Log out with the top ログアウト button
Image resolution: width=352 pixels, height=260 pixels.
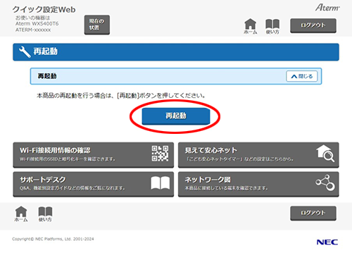point(313,25)
